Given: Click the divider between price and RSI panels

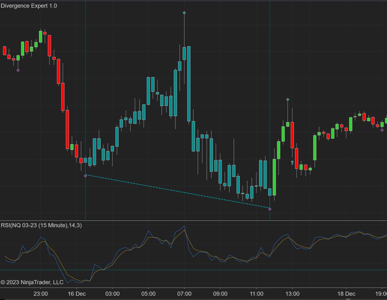Looking at the screenshot, I should click(x=193, y=220).
